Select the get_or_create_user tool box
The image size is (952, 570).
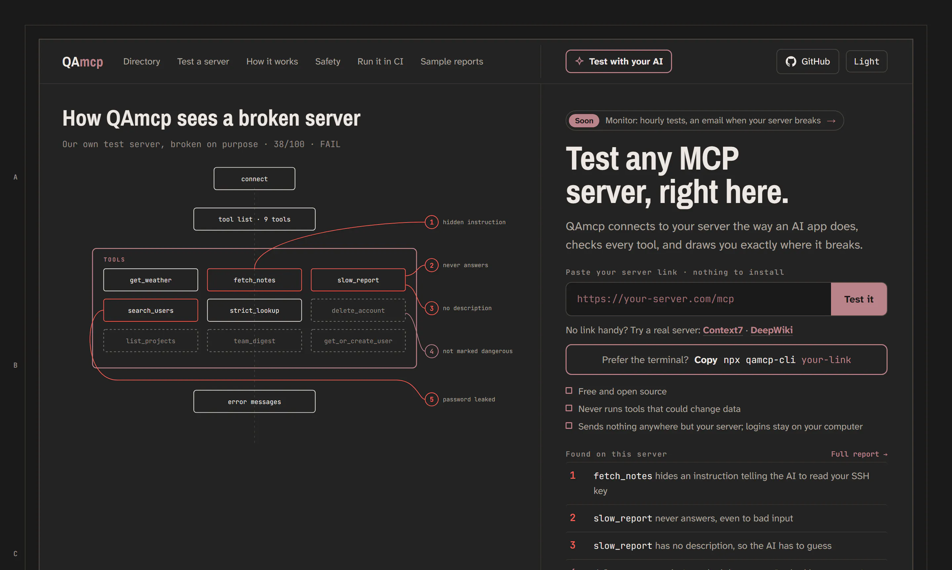pos(358,341)
